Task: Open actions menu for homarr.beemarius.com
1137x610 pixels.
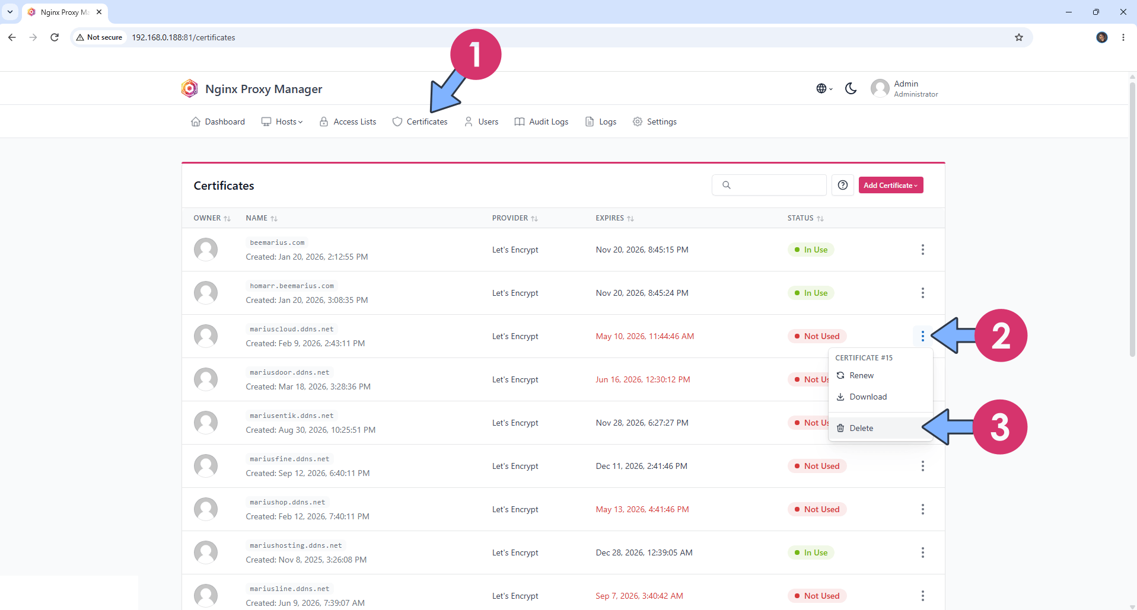Action: 923,293
